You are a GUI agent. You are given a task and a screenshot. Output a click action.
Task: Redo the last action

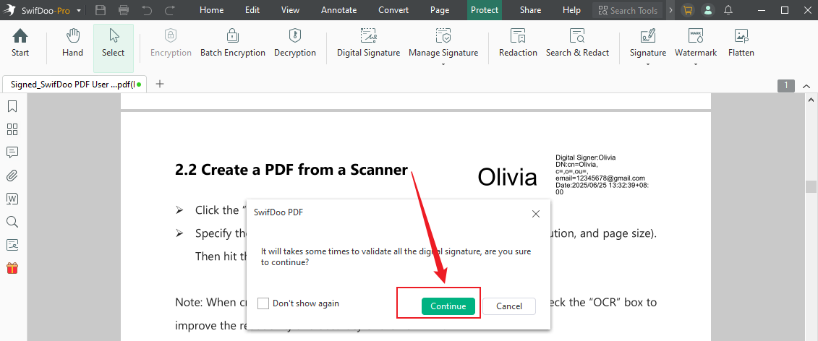click(169, 10)
